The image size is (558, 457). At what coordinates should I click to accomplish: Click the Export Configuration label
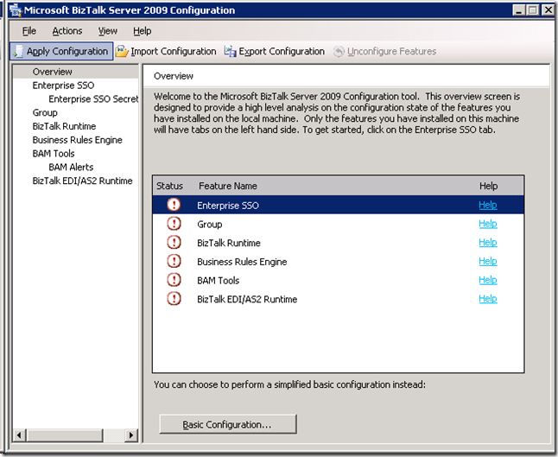282,51
